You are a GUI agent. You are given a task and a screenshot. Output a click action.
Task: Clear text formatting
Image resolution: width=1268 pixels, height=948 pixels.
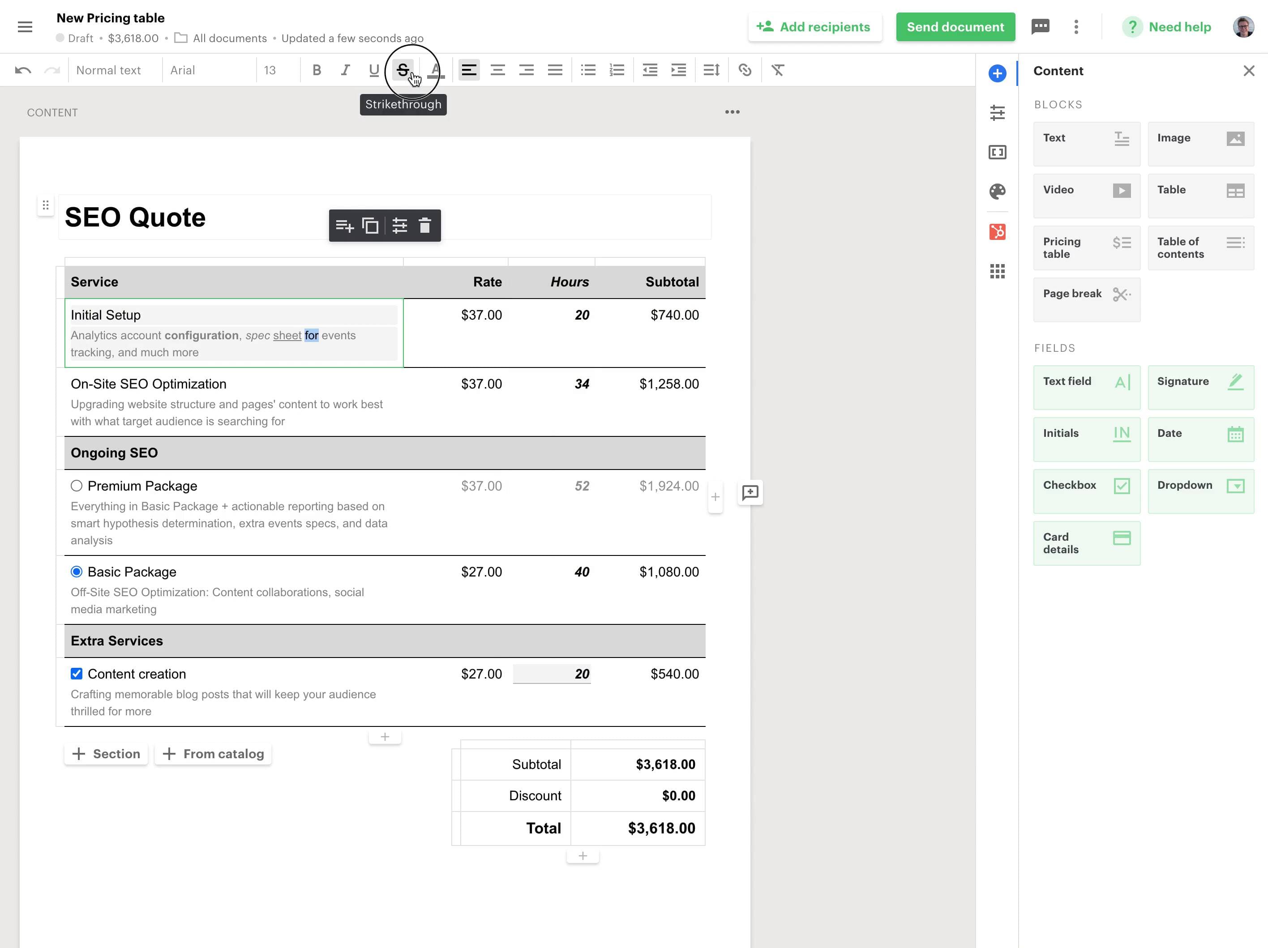(x=778, y=71)
